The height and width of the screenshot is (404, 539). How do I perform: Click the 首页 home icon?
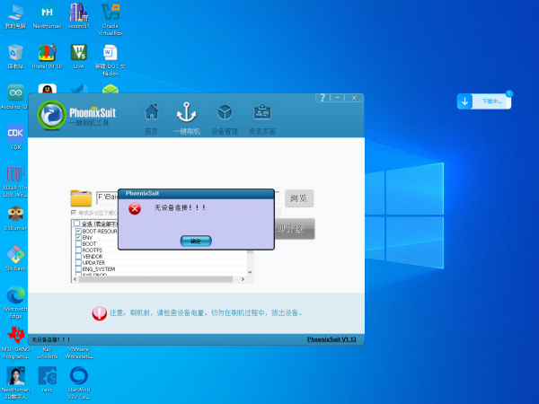click(x=152, y=114)
